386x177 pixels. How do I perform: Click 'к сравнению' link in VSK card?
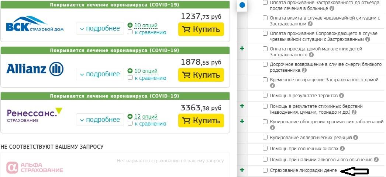pos(151,32)
